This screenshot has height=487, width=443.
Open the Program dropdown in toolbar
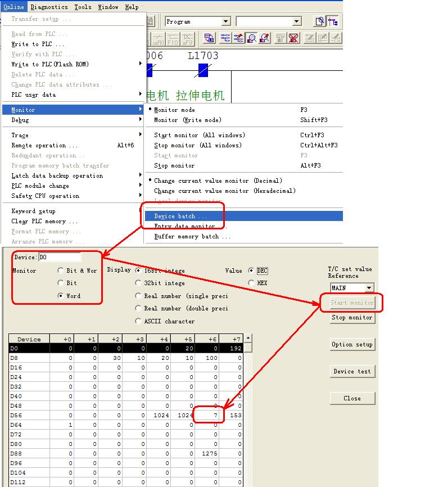click(225, 21)
